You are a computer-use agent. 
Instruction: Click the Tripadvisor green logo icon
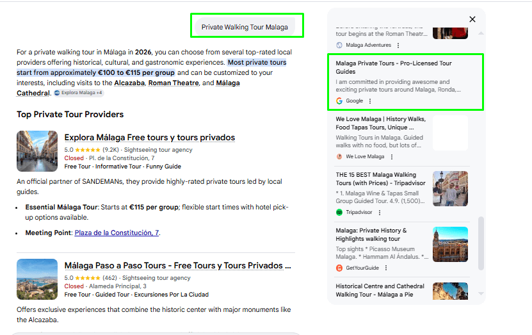(339, 213)
